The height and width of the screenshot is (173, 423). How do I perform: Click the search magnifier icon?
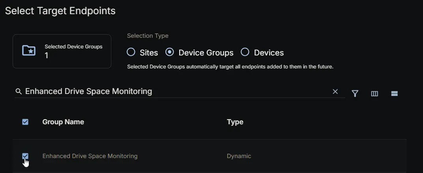click(x=19, y=92)
